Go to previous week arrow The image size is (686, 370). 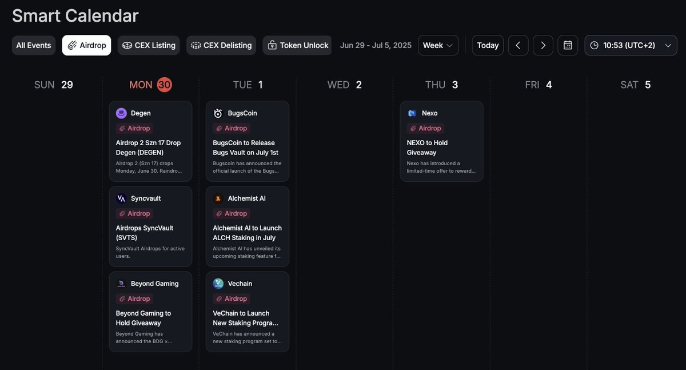(x=518, y=45)
